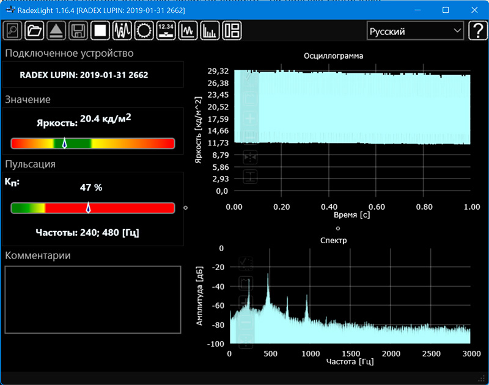Open a saved file via folder icon
489x385 pixels.
click(x=34, y=30)
